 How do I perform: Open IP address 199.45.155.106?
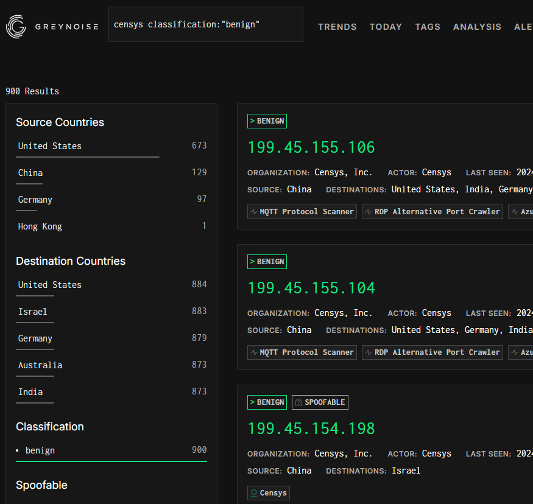pos(311,147)
